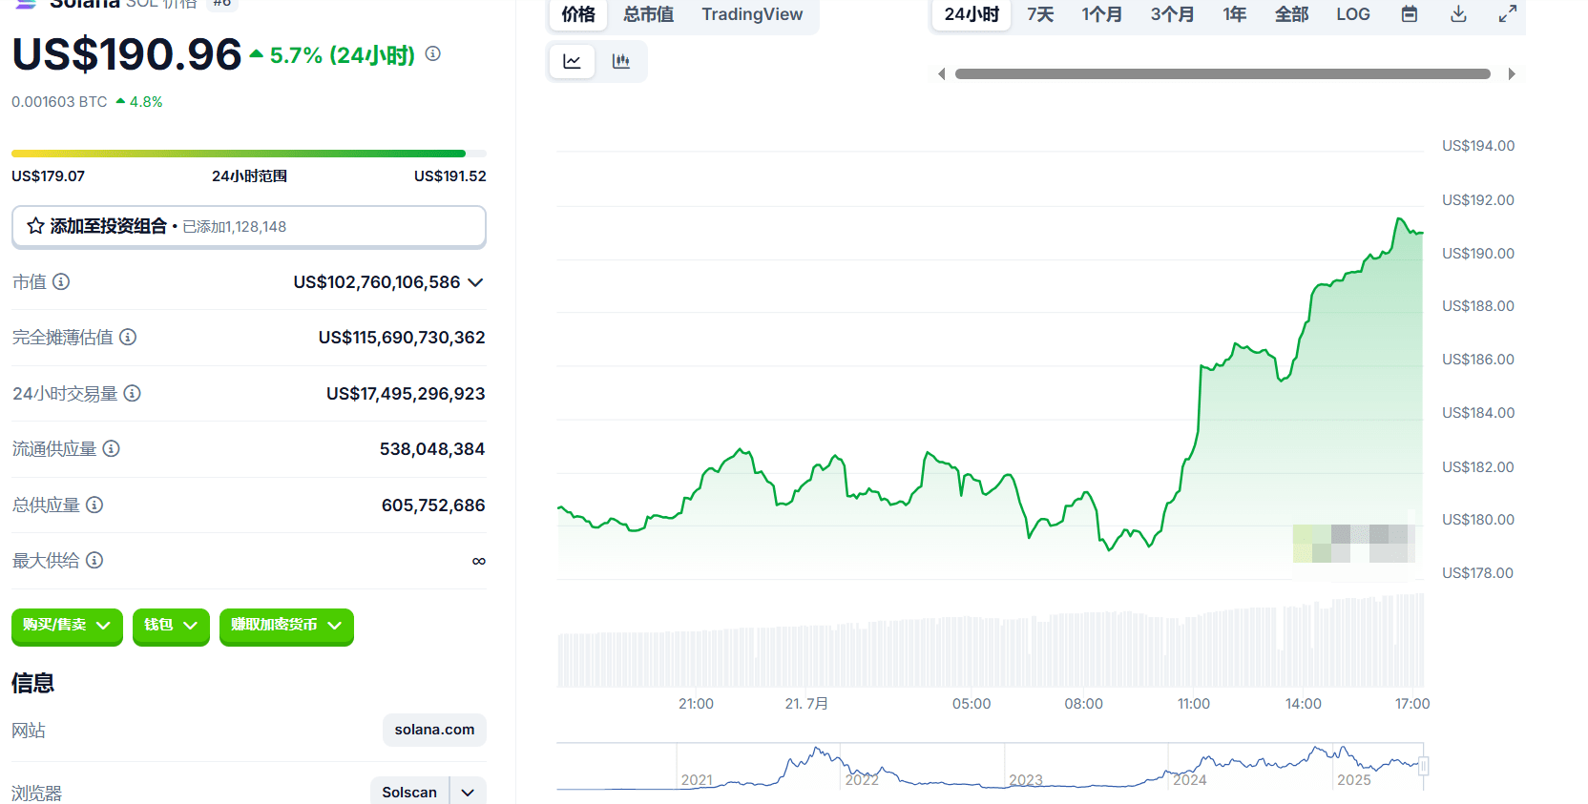The width and height of the screenshot is (1588, 804).
Task: Click right arrow of chart scrollbar
Action: point(1512,74)
